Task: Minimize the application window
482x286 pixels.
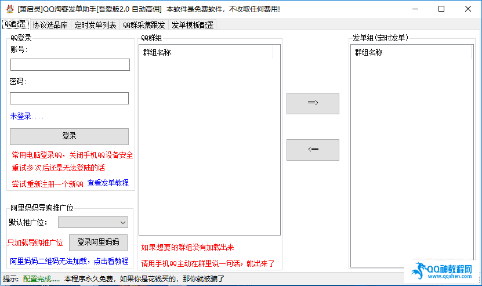Action: (415, 9)
